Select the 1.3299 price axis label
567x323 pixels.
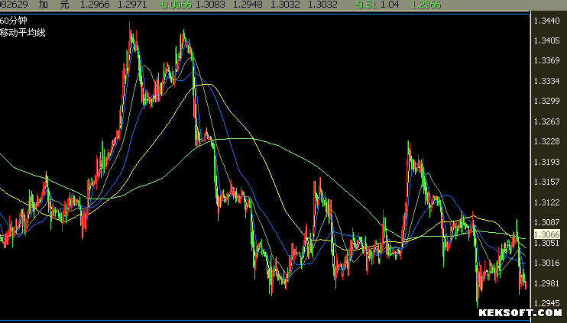(547, 101)
